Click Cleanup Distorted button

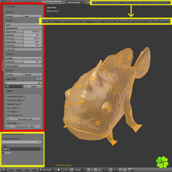(x=14, y=62)
